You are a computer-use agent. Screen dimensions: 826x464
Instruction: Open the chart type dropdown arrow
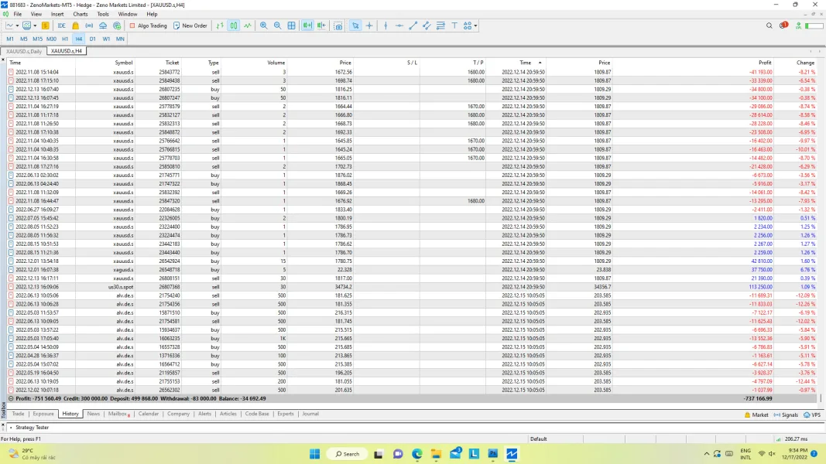(18, 26)
